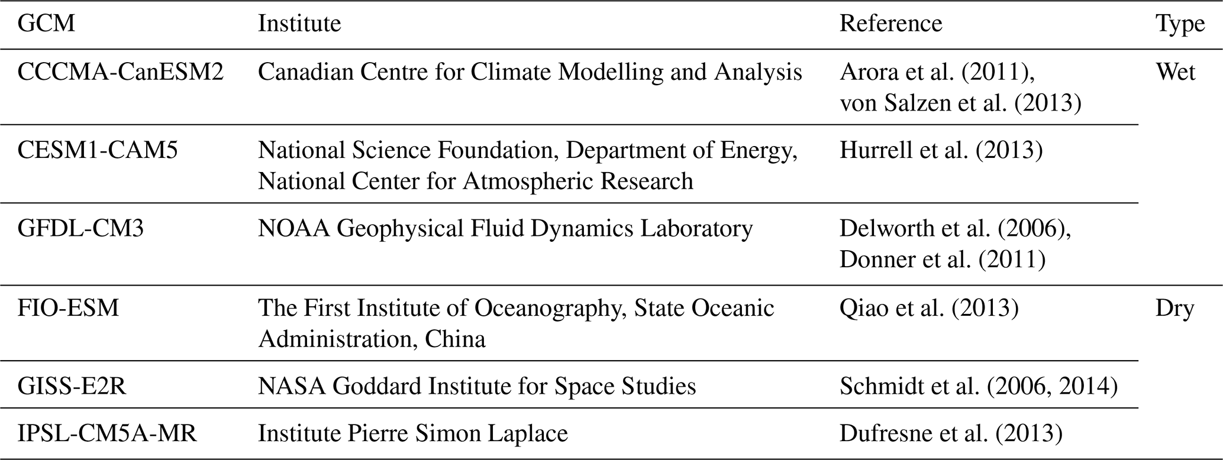Click the Dry type cell

pyautogui.click(x=1174, y=308)
